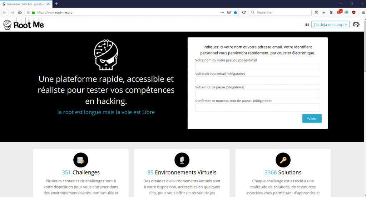
Task: Click the "J'ai déjà un compte" button
Action: (330, 25)
